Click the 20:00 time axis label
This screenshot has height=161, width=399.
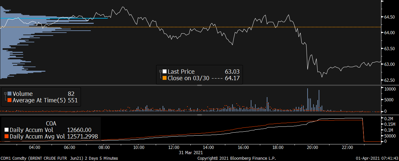[312, 147]
